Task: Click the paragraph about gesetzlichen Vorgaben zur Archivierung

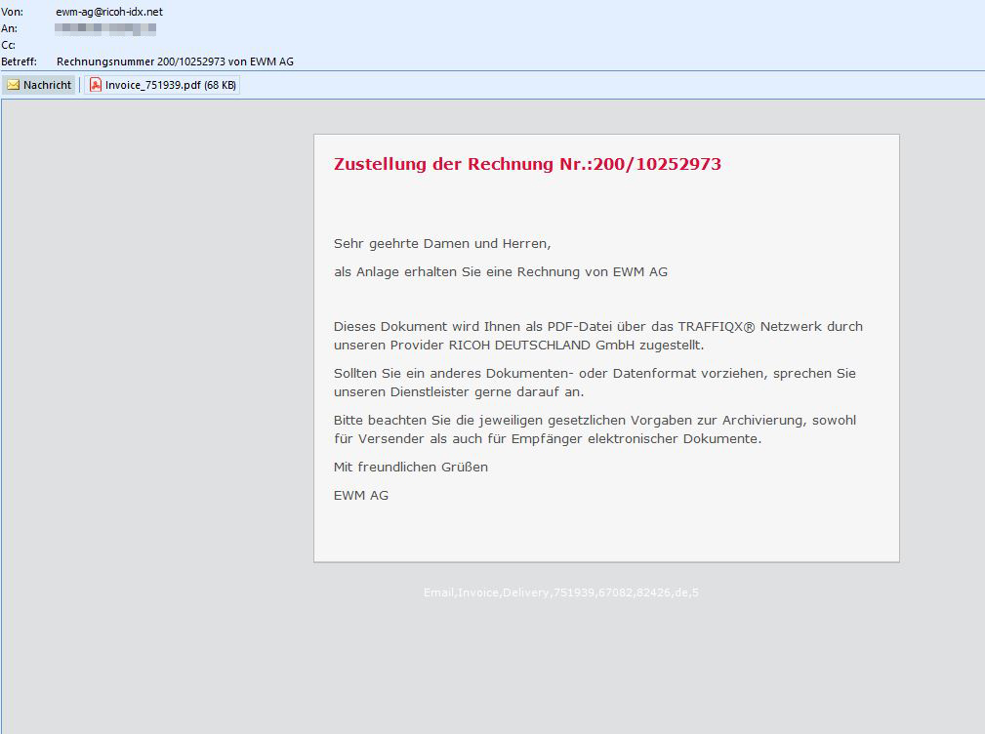Action: (x=595, y=429)
